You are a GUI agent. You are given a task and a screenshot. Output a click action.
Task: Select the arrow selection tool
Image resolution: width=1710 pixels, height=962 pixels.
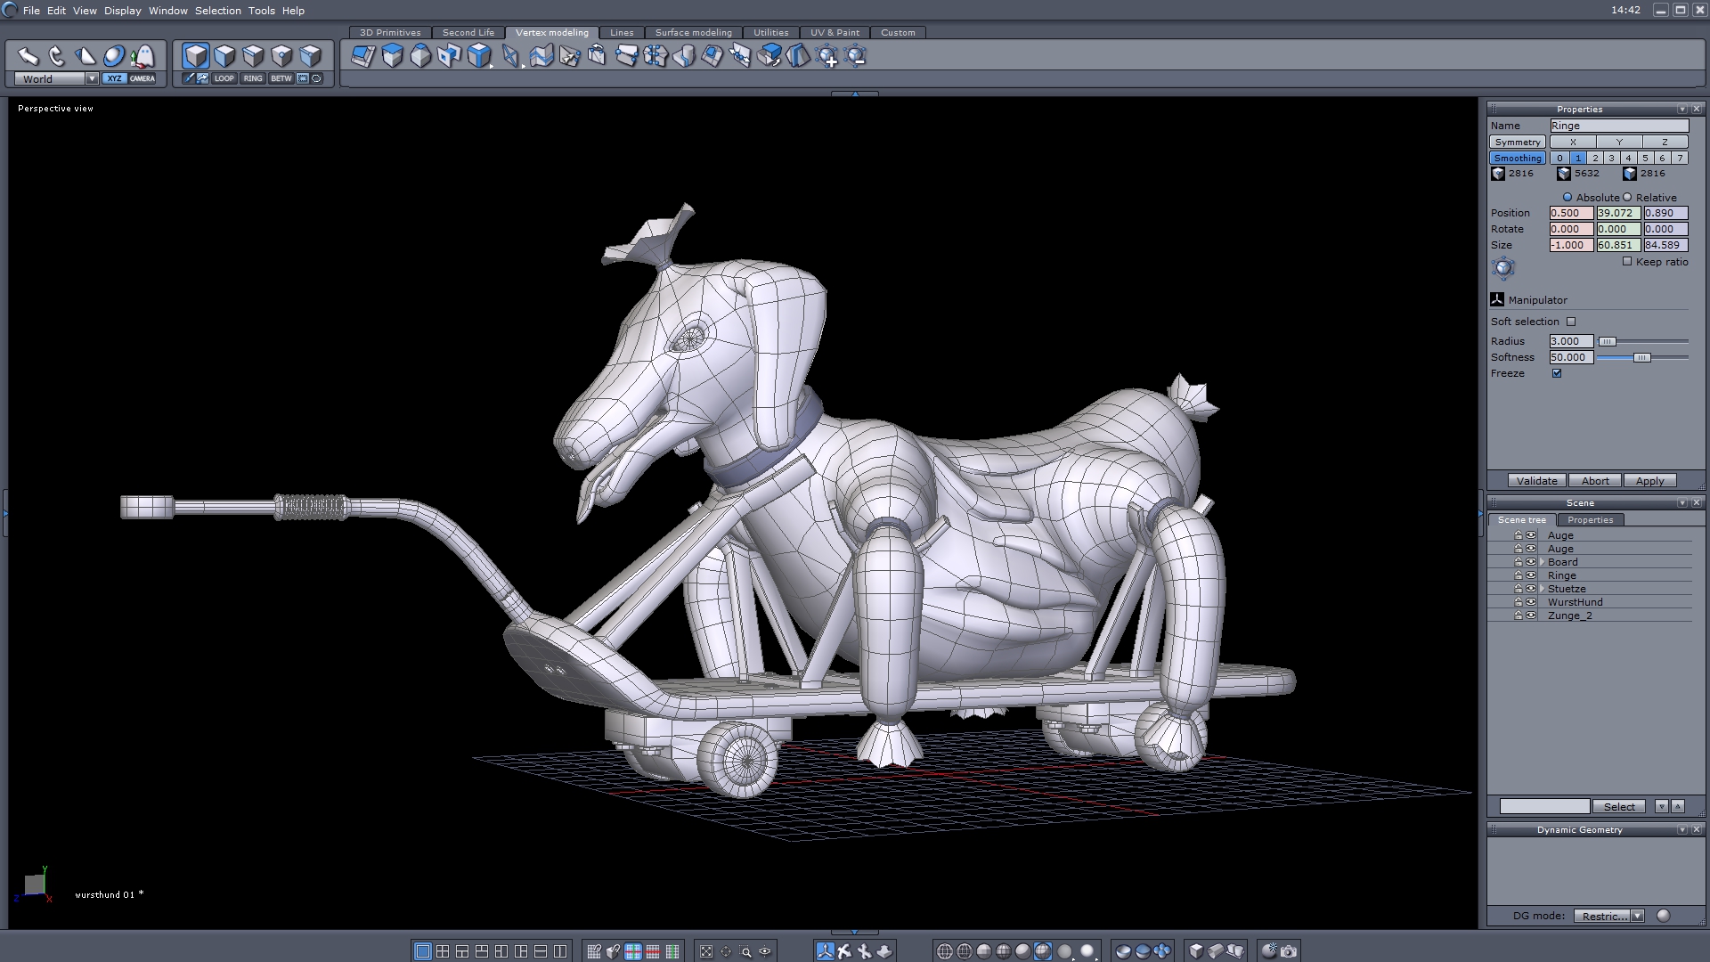click(x=28, y=56)
